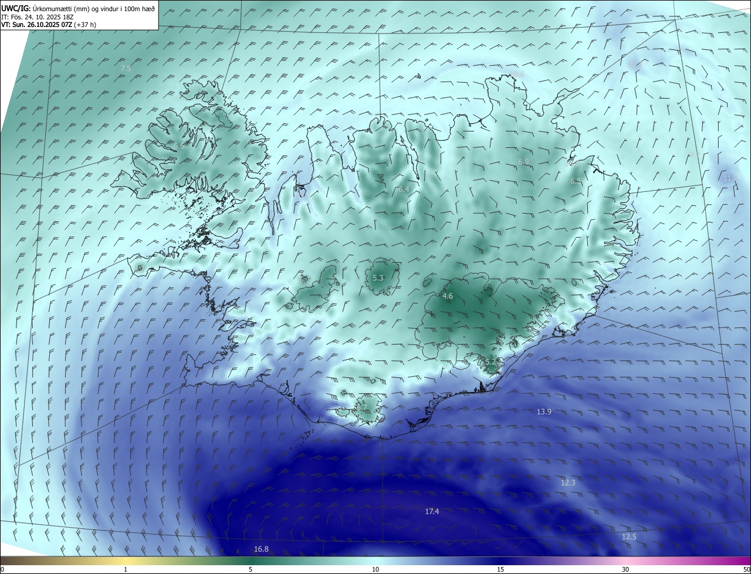Viewport: 751px width, 574px height.
Task: Click the 6.4 value label
Action: [404, 190]
